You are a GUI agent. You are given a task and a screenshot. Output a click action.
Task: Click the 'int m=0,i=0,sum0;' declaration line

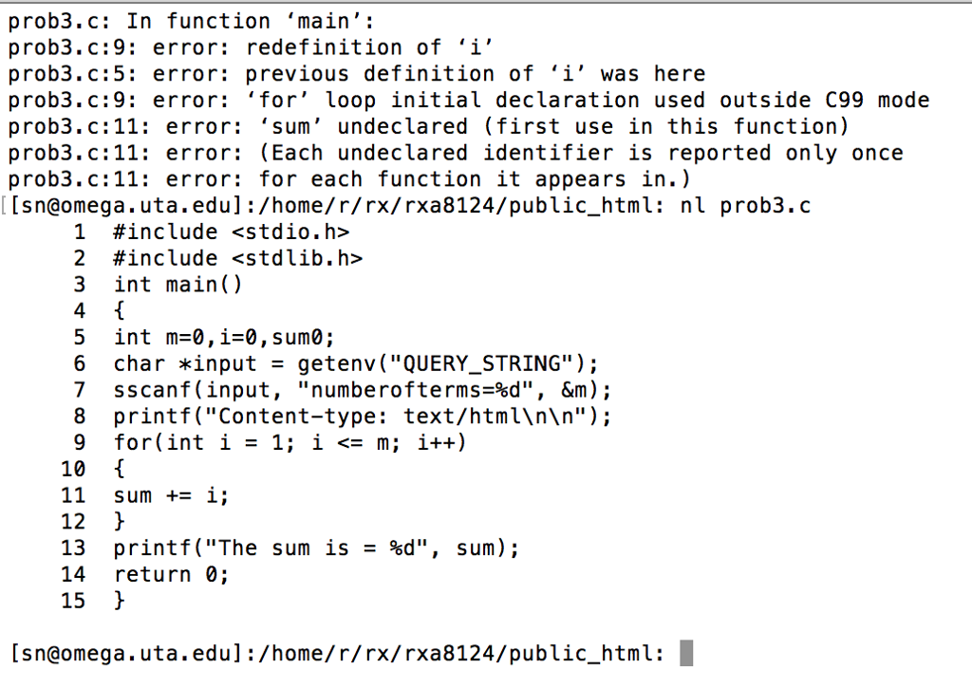(x=224, y=338)
